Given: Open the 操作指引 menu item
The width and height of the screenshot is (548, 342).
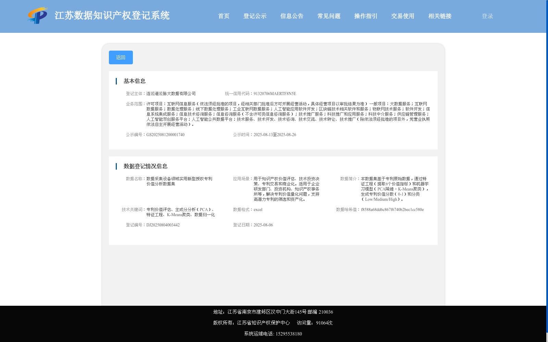Looking at the screenshot, I should coord(366,16).
